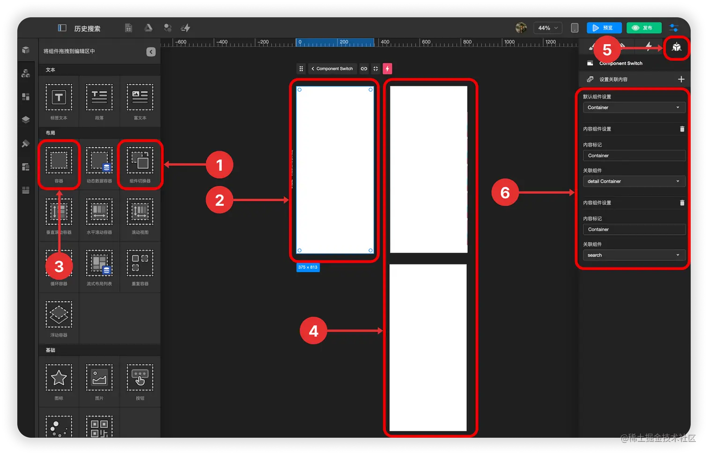Switch to the lightning events tab in right panel
The width and height of the screenshot is (708, 455).
[x=649, y=46]
